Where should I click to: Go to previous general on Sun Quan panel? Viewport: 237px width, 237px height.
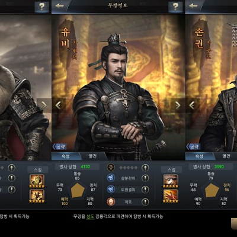(192, 105)
